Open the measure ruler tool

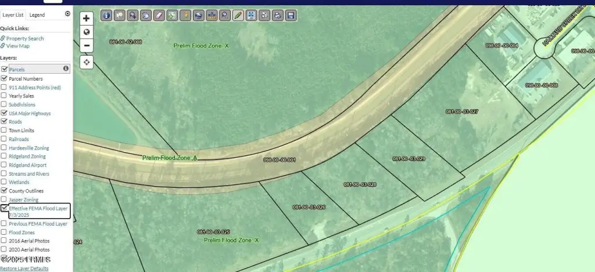tap(212, 16)
